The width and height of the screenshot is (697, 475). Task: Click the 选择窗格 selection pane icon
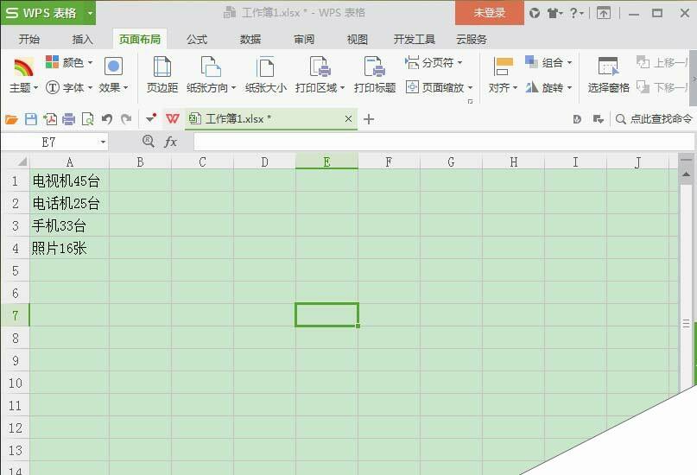tap(608, 66)
